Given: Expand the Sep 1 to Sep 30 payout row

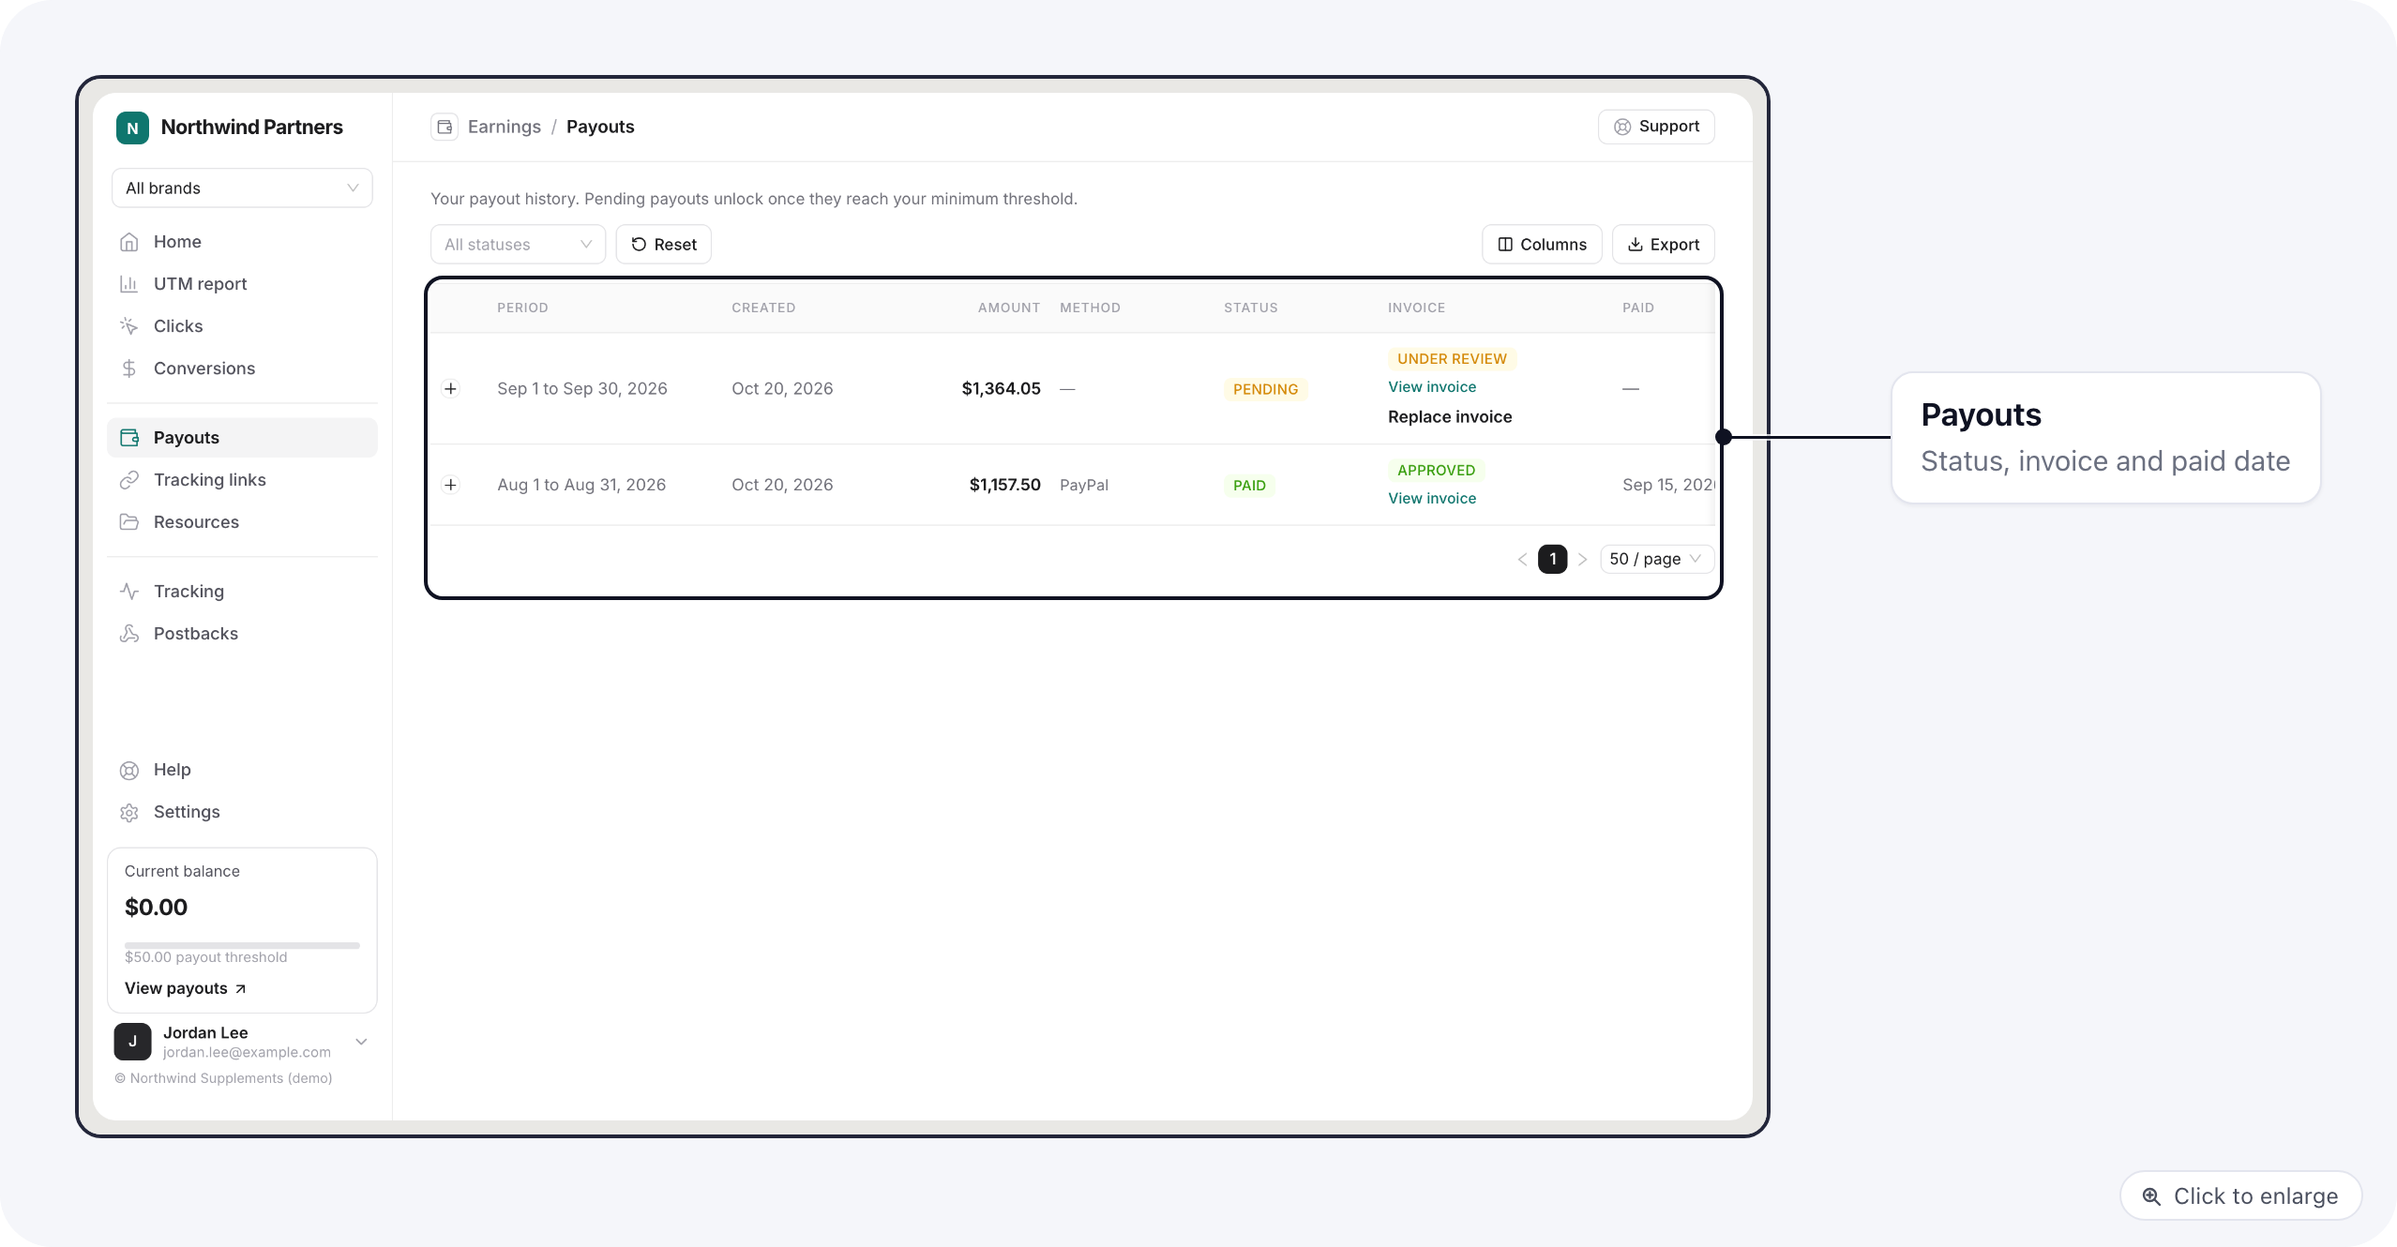Looking at the screenshot, I should [451, 389].
